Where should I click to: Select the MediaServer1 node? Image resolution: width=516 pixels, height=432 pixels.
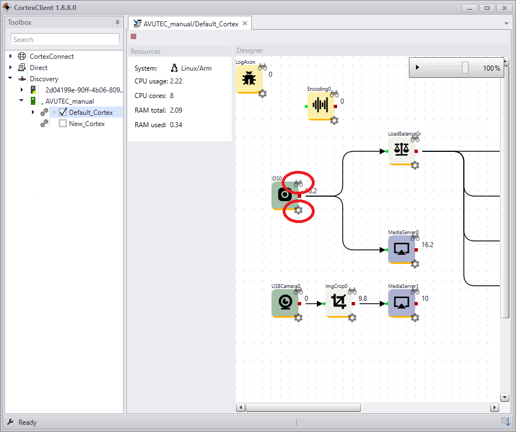click(402, 303)
